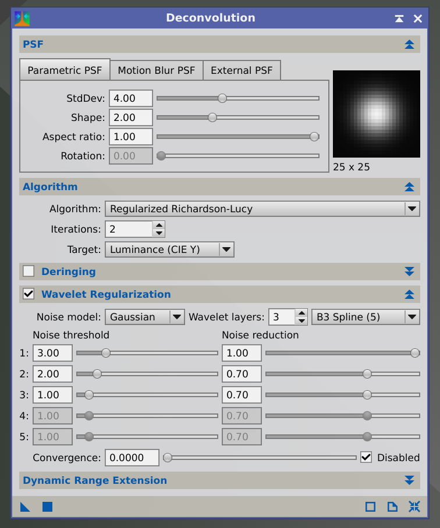Toggle the convergence Disabled checkbox
This screenshot has height=528, width=440.
pos(366,457)
